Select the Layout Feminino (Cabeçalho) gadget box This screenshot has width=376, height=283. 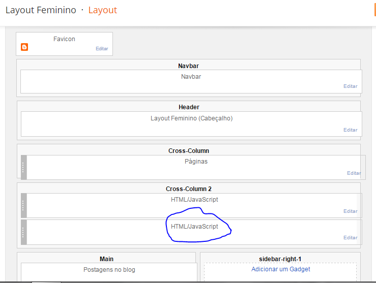point(191,124)
